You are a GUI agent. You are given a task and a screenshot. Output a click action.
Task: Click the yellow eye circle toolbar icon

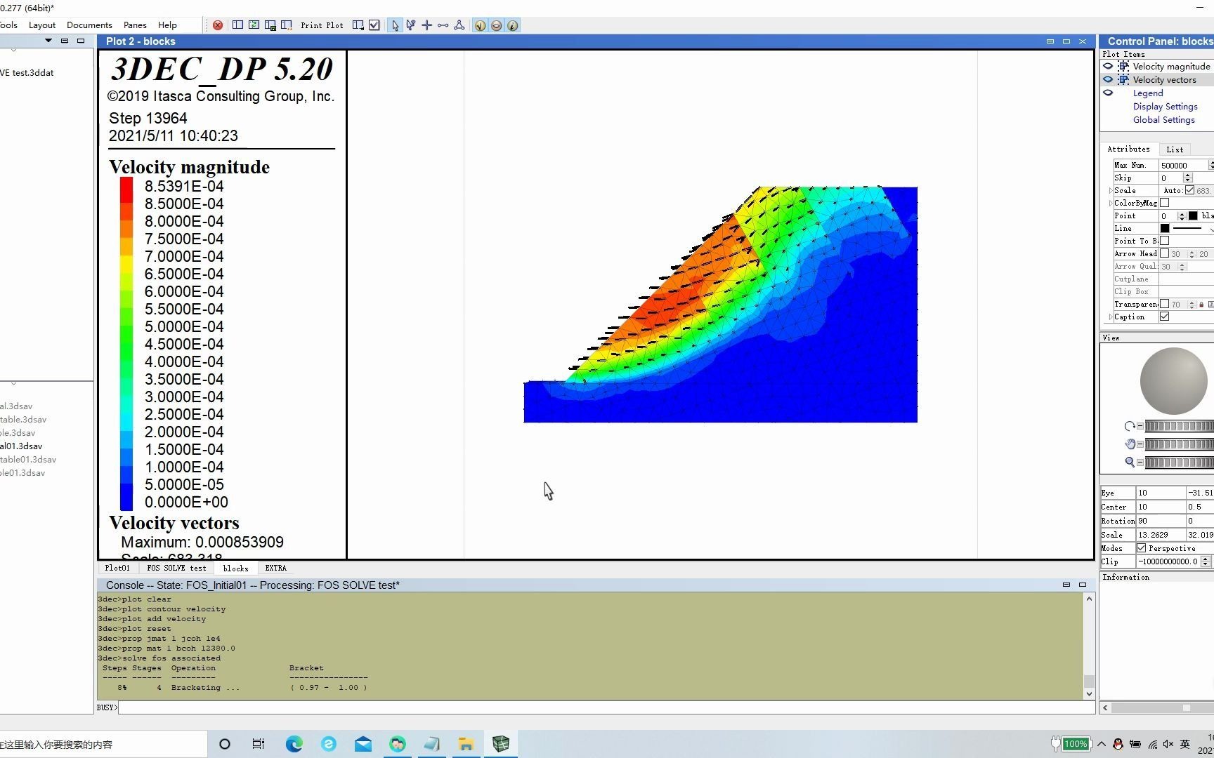tap(496, 25)
